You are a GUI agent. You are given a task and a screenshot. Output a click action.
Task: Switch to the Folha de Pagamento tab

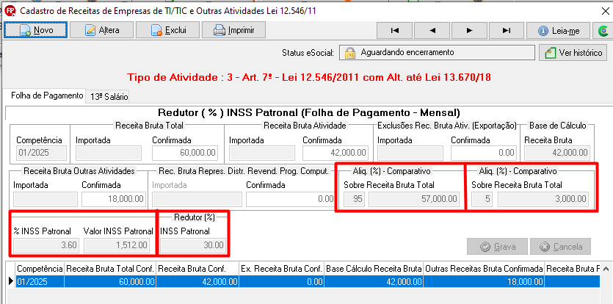click(47, 95)
